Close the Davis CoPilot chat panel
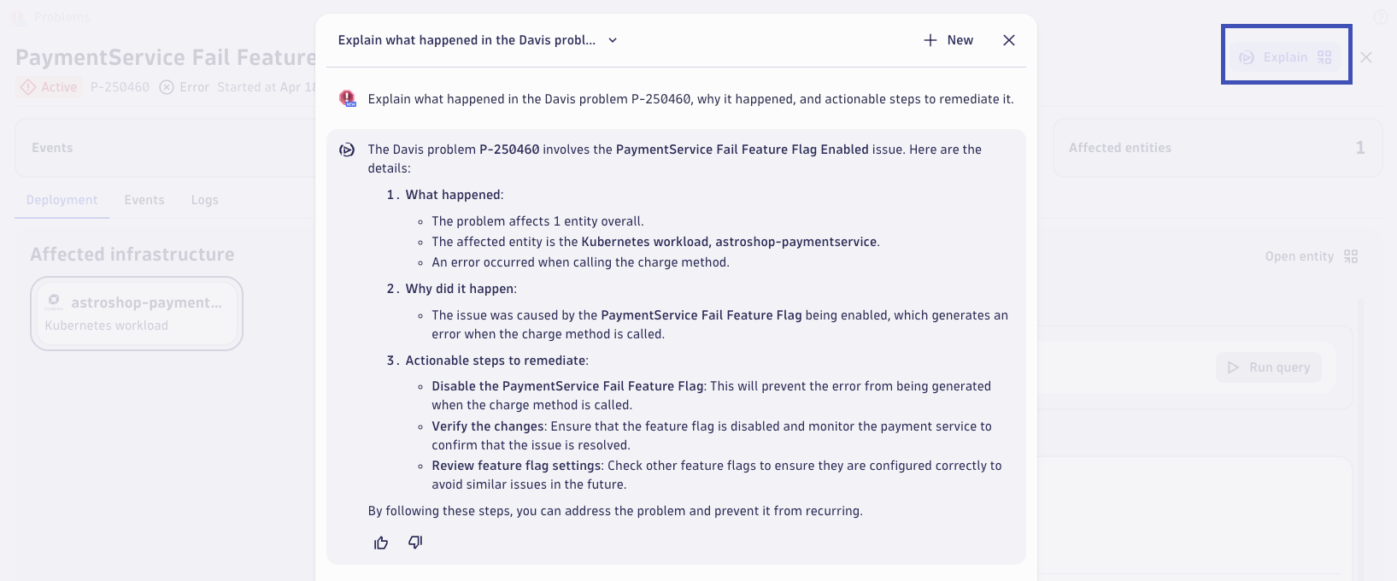This screenshot has width=1397, height=581. [1009, 40]
